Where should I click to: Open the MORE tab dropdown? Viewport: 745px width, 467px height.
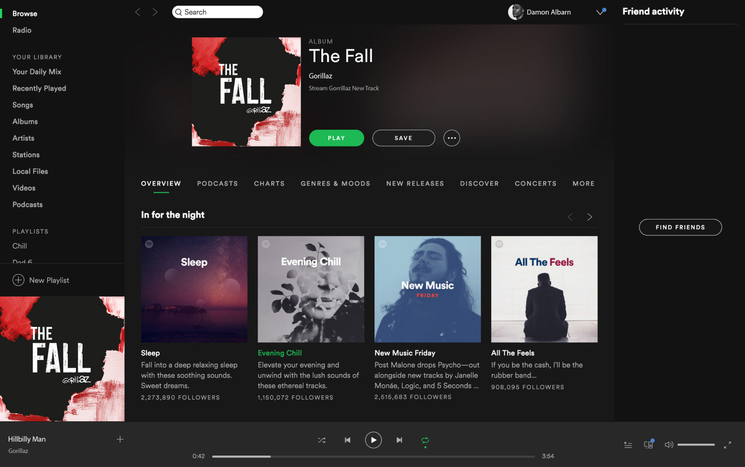pos(584,183)
